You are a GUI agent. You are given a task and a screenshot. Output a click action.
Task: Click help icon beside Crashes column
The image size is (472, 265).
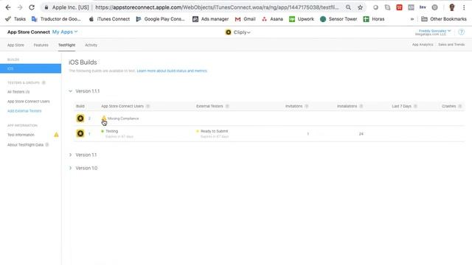pyautogui.click(x=460, y=106)
